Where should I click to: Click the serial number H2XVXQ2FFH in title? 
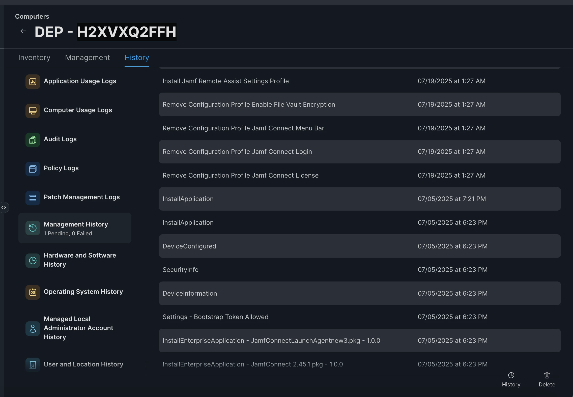click(127, 32)
